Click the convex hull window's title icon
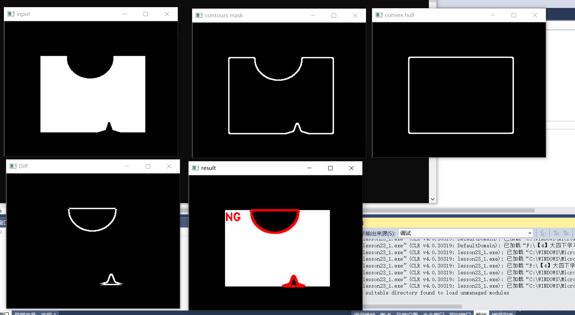This screenshot has width=575, height=315. click(379, 15)
